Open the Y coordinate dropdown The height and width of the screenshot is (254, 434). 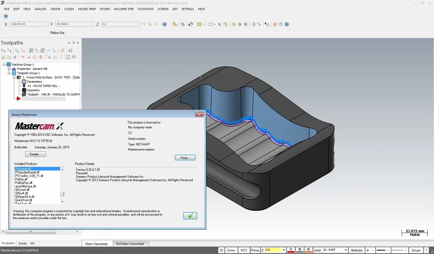point(92,24)
